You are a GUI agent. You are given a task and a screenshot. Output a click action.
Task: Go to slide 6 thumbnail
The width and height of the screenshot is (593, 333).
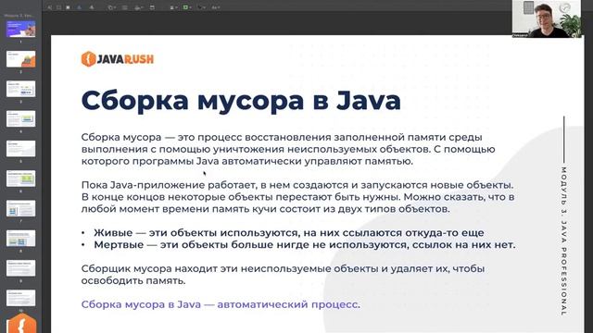point(20,179)
